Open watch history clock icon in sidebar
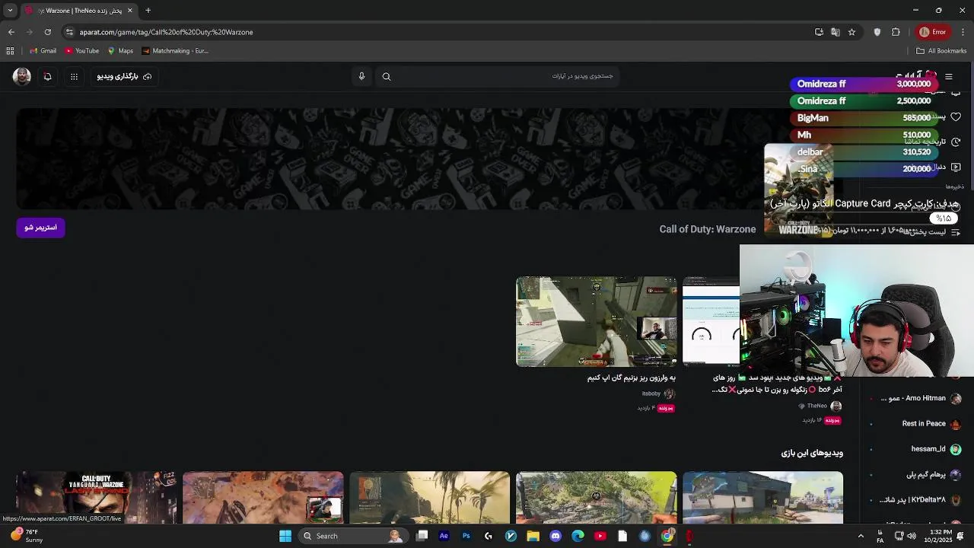The image size is (974, 548). 956,142
